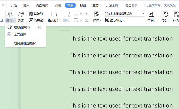The width and height of the screenshot is (179, 109).
Task: Click the 翻译 translate icon
Action: pyautogui.click(x=10, y=15)
